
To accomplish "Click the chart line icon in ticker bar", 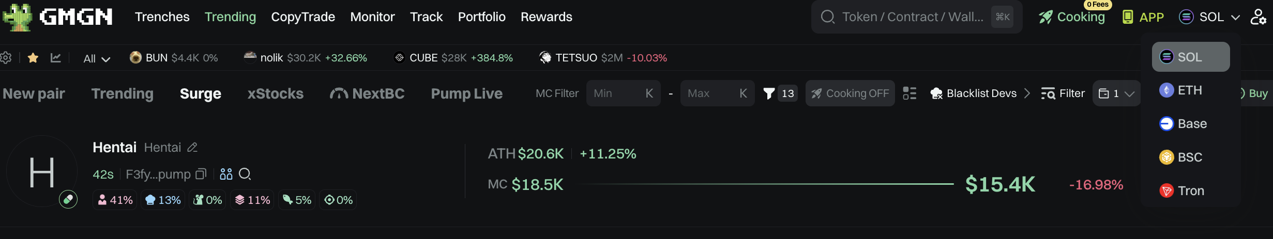I will pos(56,58).
